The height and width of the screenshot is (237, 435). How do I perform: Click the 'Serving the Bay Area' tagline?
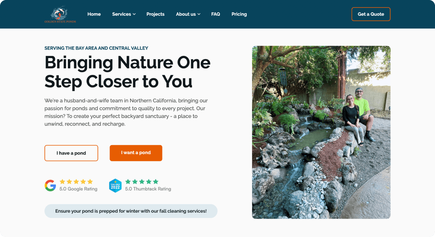pos(96,48)
